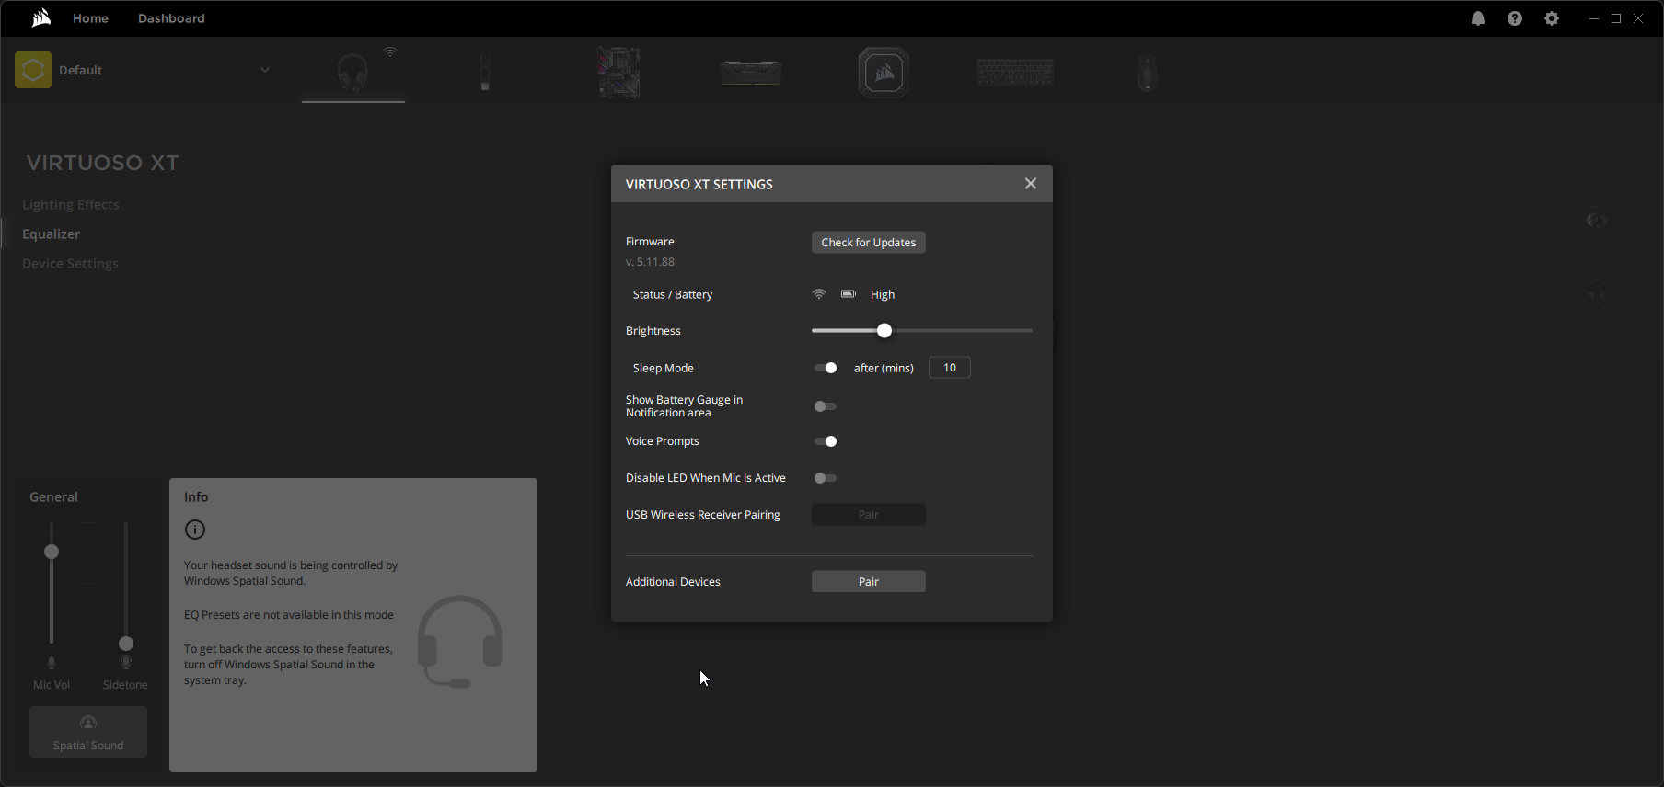
Task: Select the Corsair liquid cooler device
Action: [x=884, y=73]
